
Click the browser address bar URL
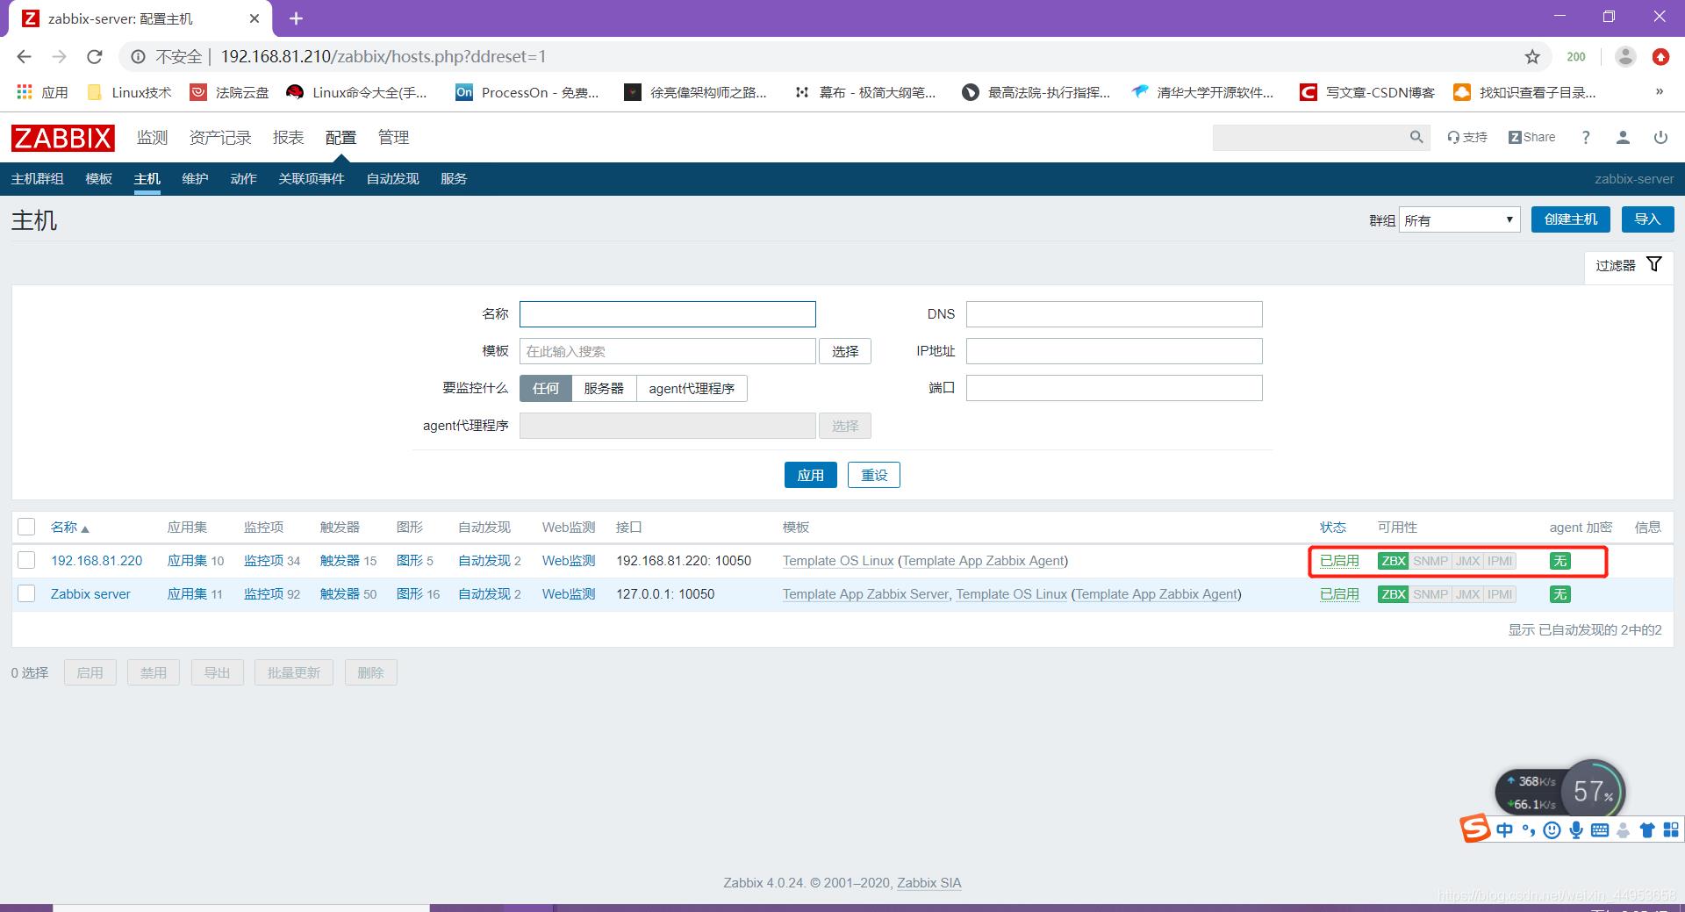pyautogui.click(x=384, y=56)
